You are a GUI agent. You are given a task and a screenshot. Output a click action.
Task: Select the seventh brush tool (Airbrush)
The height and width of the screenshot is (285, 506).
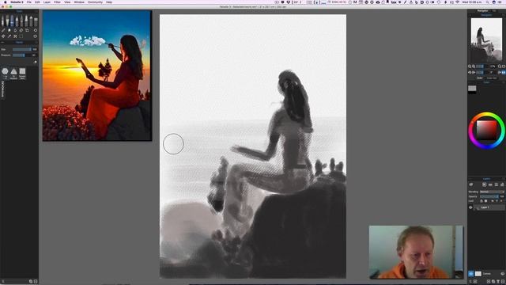(x=31, y=21)
